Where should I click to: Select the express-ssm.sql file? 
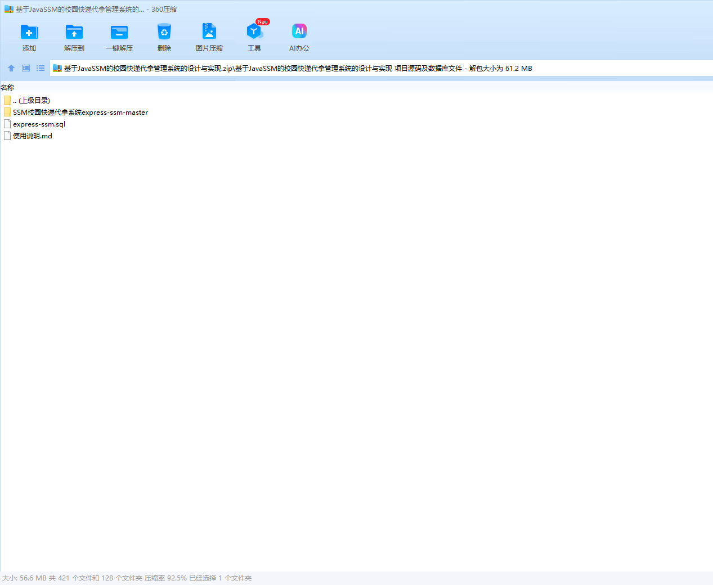pyautogui.click(x=35, y=124)
